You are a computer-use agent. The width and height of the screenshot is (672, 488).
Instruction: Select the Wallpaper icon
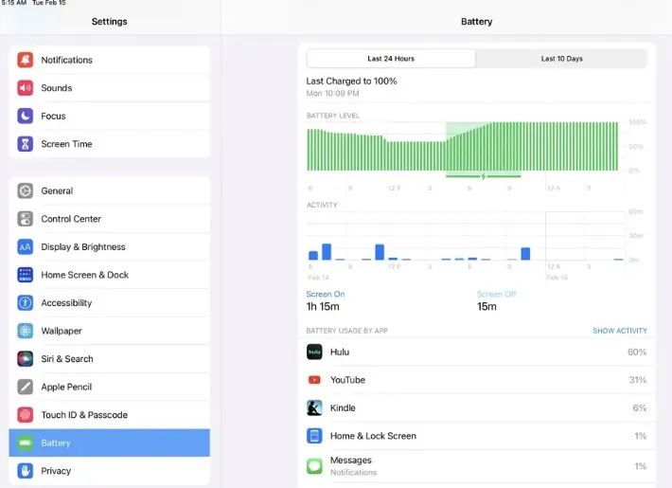tap(25, 331)
